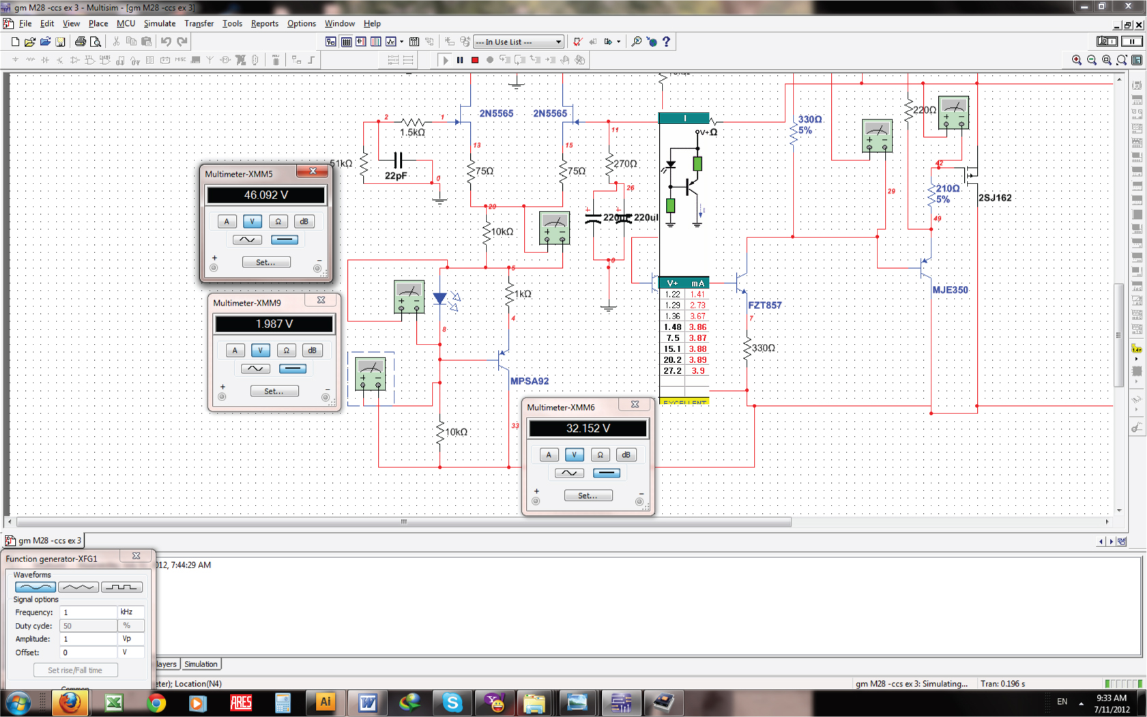
Task: Click the Open file folder icon
Action: coord(30,42)
